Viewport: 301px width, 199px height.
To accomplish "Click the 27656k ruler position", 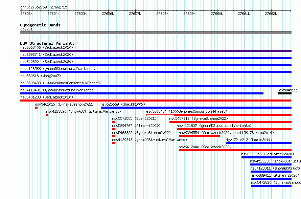I will point(108,14).
